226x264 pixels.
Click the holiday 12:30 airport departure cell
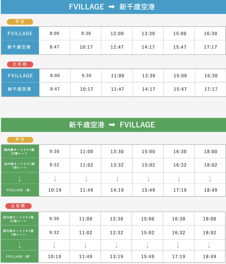pos(116,219)
